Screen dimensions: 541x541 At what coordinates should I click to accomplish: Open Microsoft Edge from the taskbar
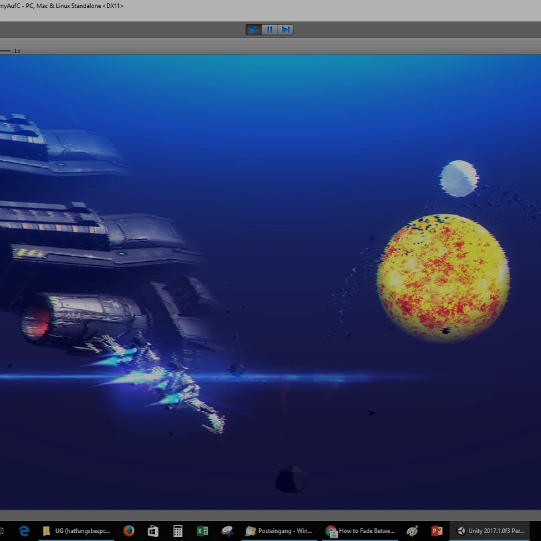click(x=24, y=531)
